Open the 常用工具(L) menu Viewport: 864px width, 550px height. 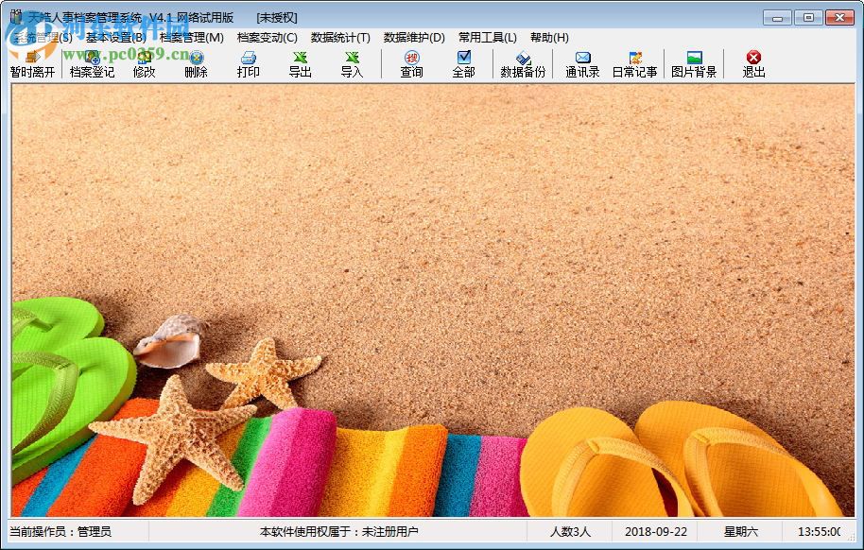[x=485, y=38]
